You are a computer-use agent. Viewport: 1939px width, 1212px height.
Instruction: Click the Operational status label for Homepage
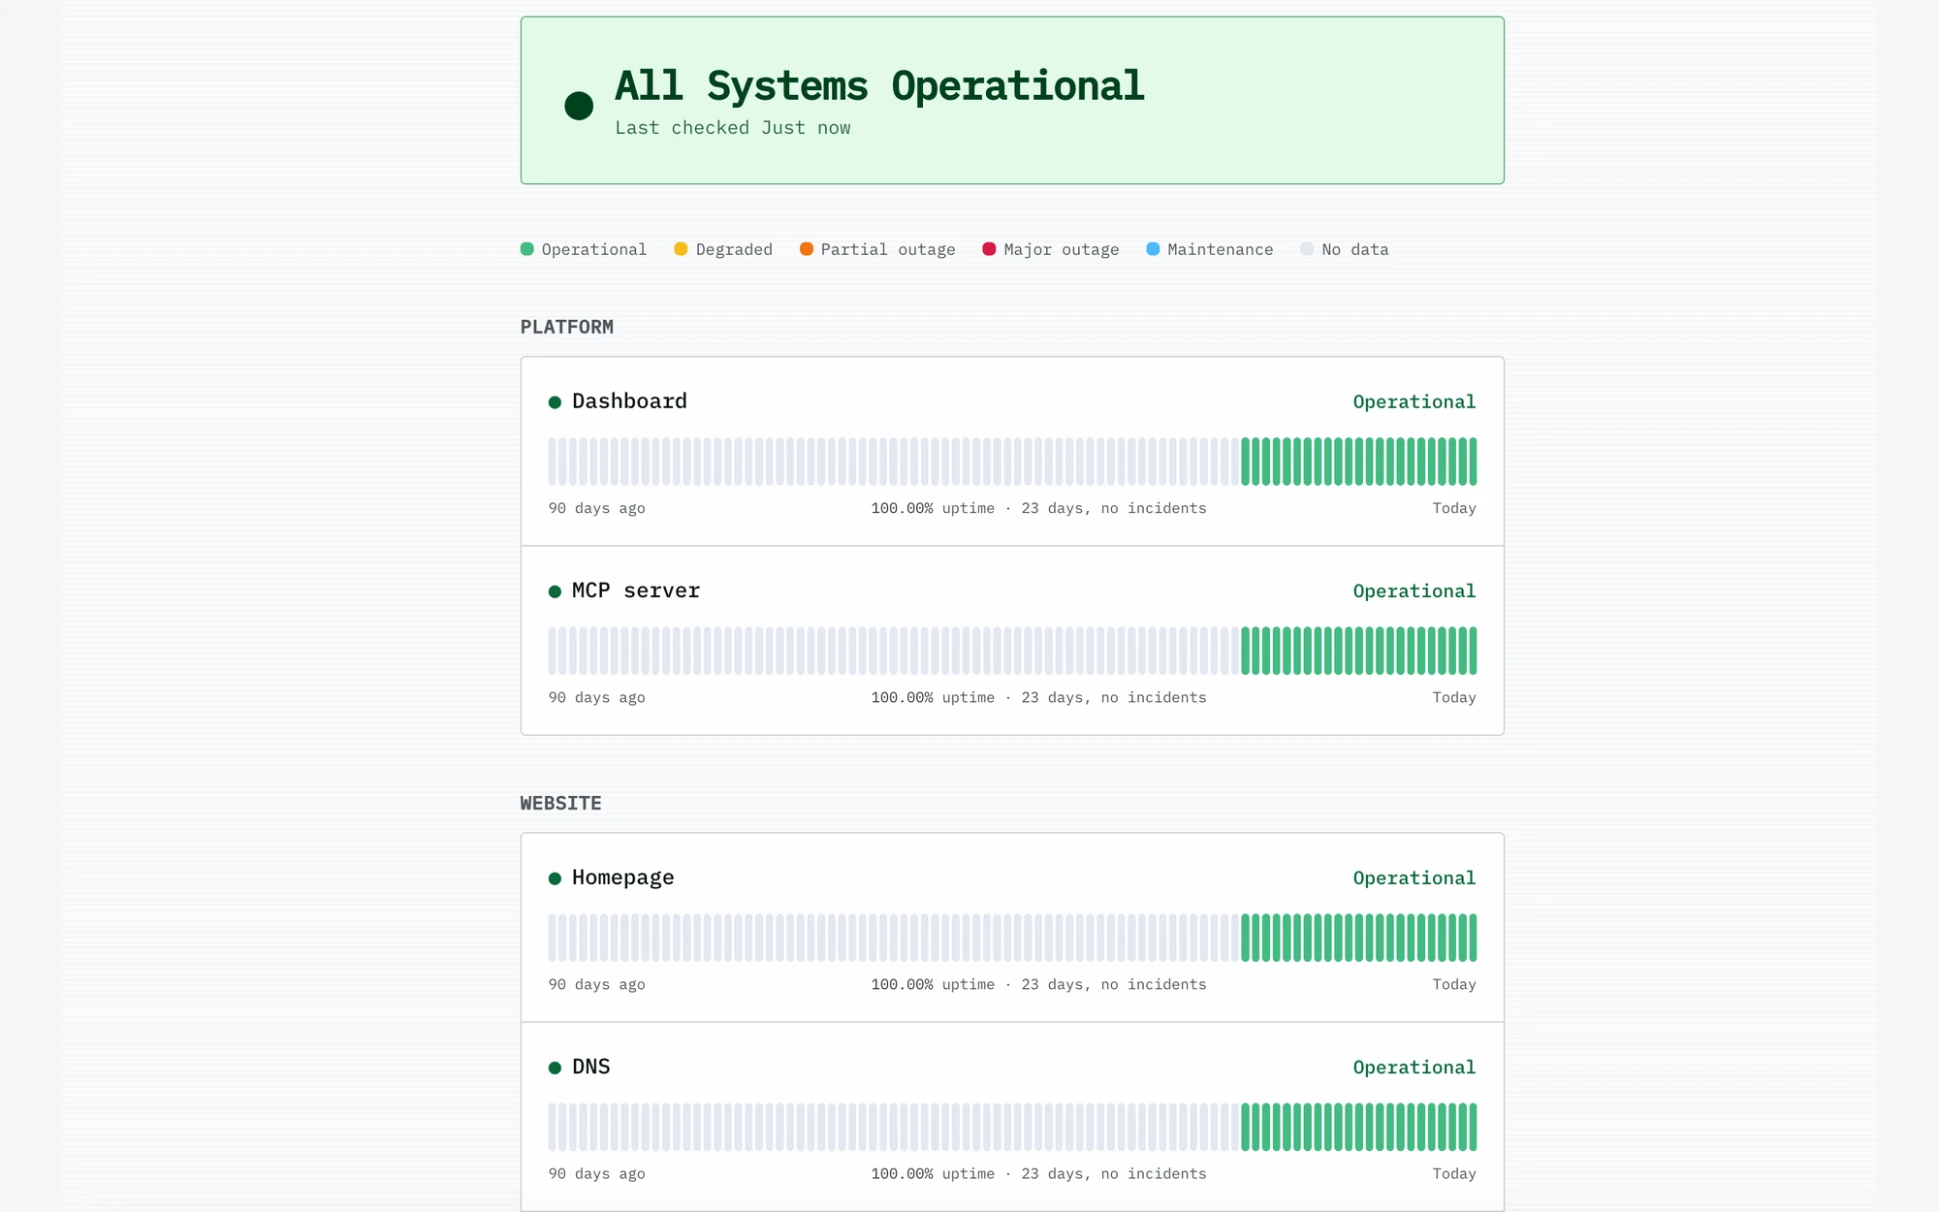click(1414, 877)
